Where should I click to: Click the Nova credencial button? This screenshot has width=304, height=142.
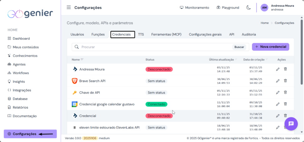[x=270, y=47]
